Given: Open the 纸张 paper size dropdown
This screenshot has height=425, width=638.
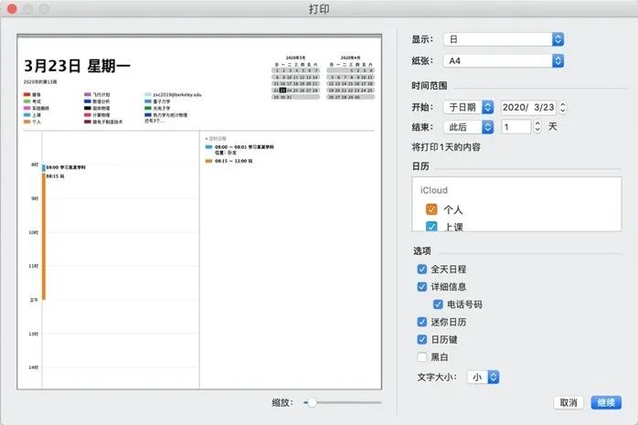Looking at the screenshot, I should [502, 60].
